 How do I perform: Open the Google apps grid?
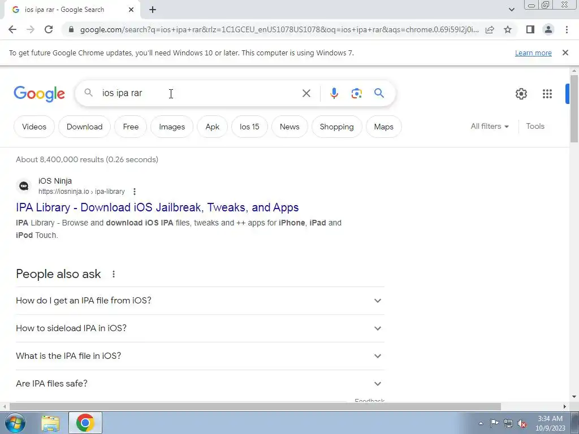pyautogui.click(x=547, y=94)
